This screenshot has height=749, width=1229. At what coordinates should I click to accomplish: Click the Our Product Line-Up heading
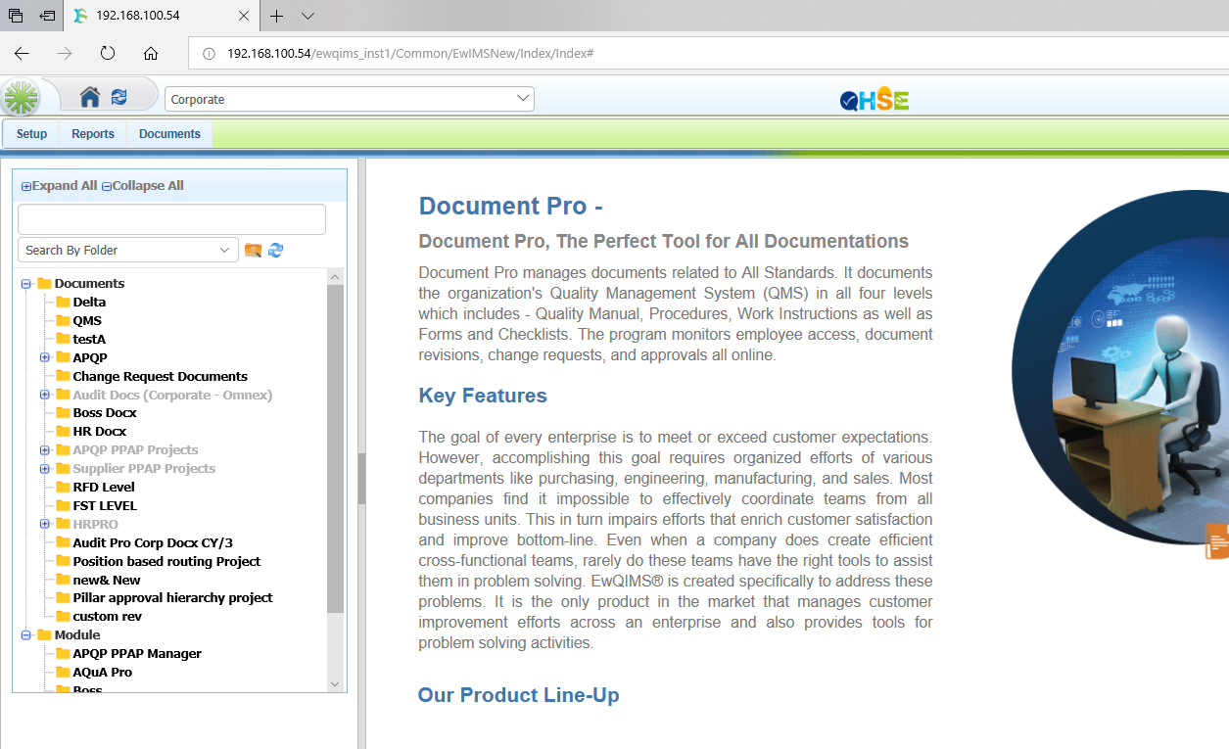point(518,695)
